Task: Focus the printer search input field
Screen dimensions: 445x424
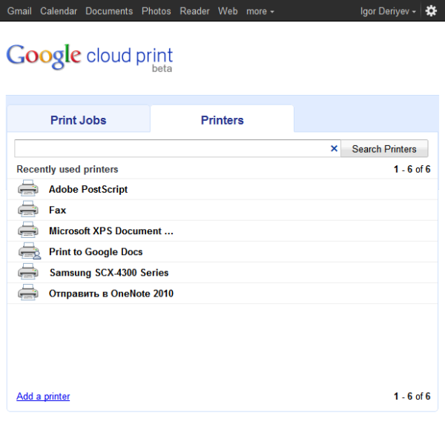Action: 171,149
